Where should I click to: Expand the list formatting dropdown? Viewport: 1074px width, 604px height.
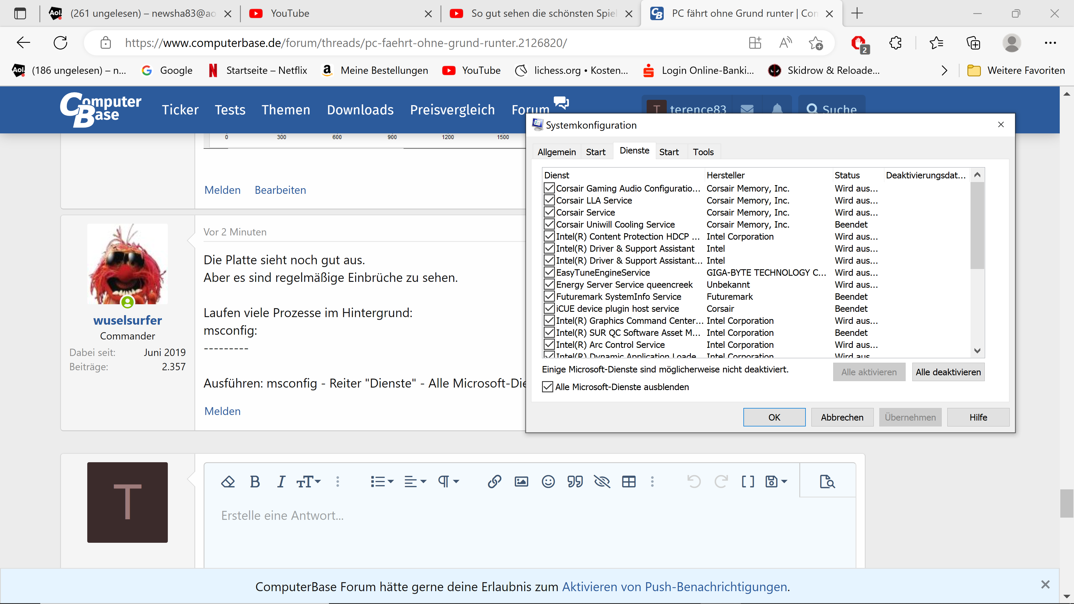pos(382,482)
